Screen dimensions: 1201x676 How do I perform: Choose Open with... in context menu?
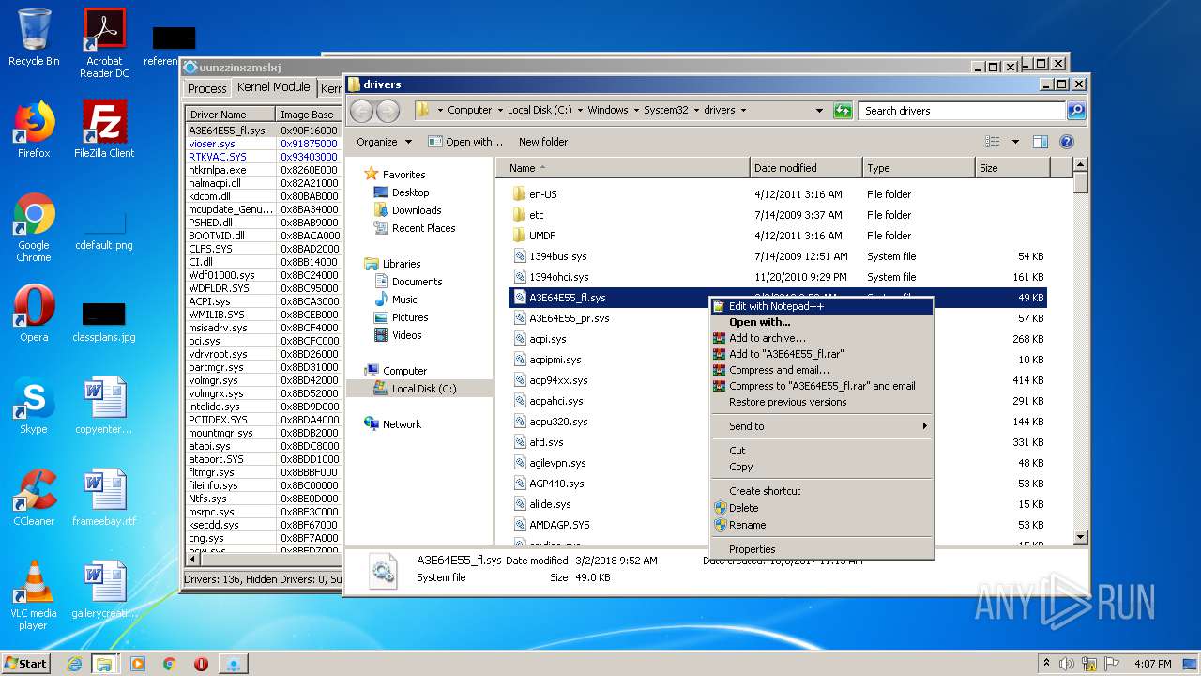[x=822, y=322]
